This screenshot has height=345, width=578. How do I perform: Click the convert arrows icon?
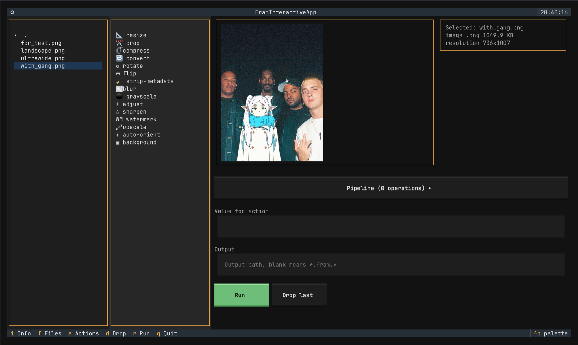pyautogui.click(x=119, y=58)
